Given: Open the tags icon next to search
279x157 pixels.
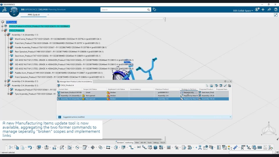Looking at the screenshot, I should click(x=154, y=10).
